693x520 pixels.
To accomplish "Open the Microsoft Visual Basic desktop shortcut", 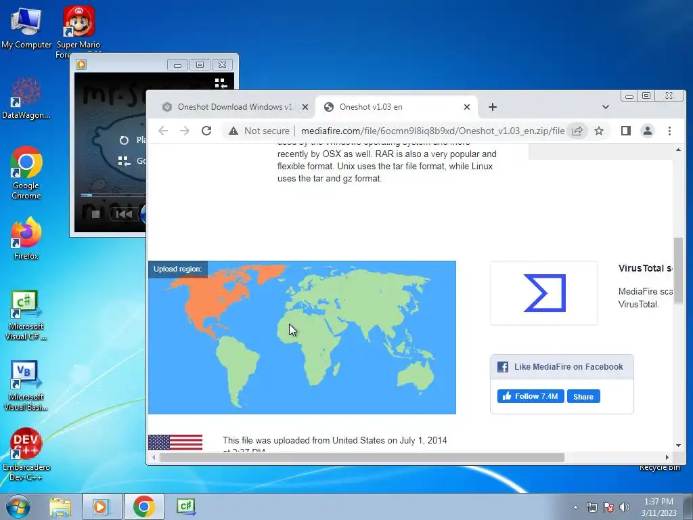I will pos(26,385).
